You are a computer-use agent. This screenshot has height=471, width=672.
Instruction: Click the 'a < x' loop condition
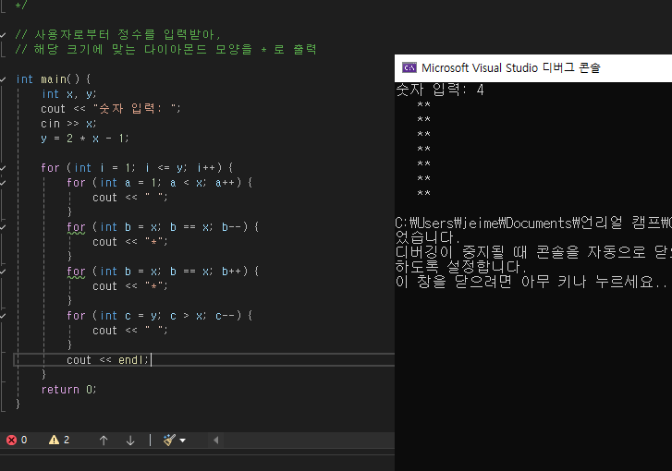coord(188,183)
